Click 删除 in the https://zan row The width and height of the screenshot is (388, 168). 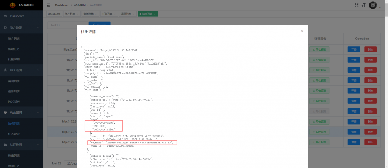370,49
